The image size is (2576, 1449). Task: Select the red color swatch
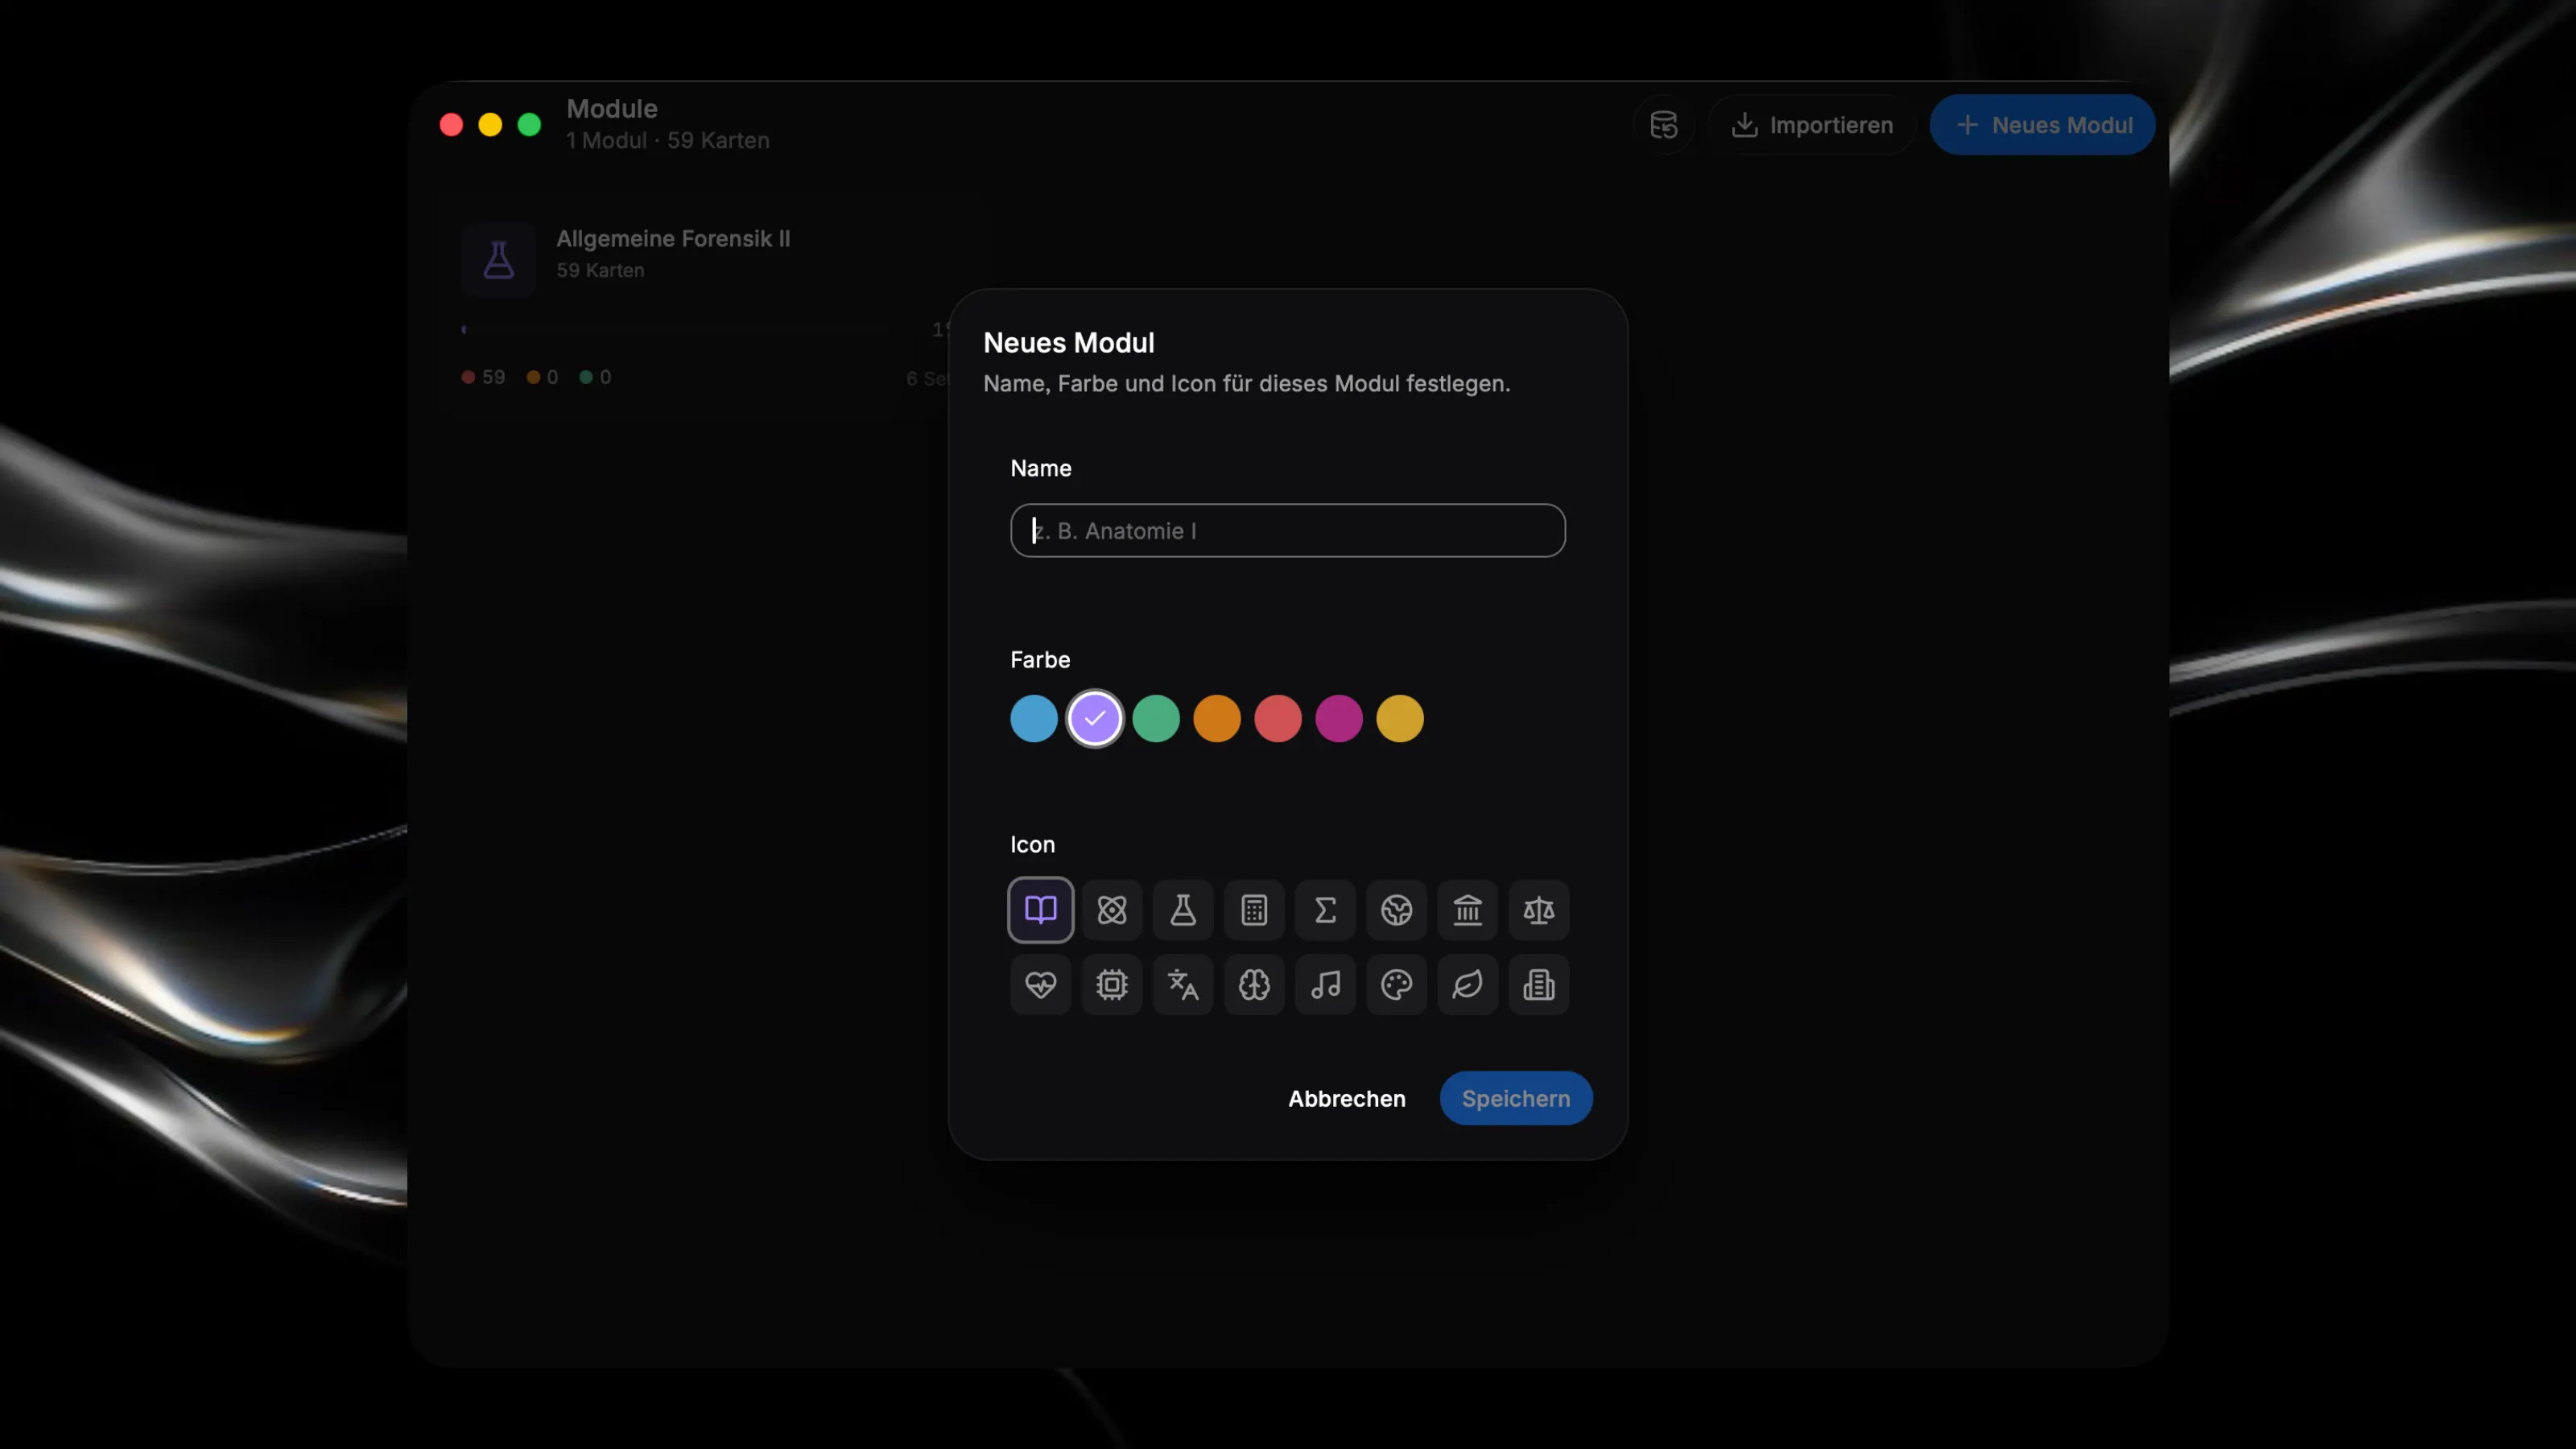1278,718
